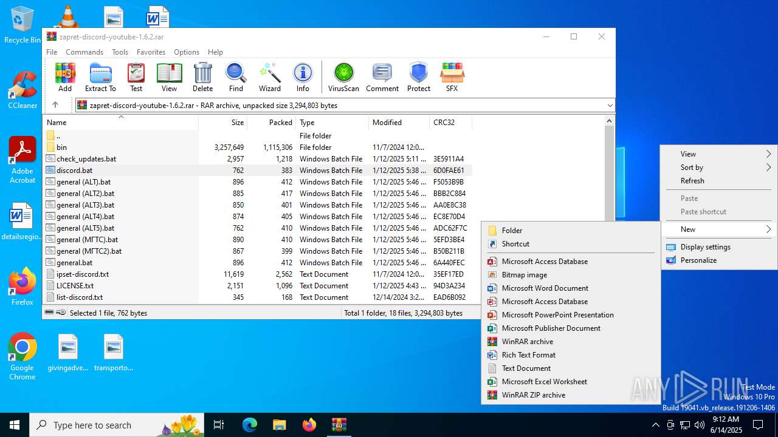Sort by the Size column header

pos(222,122)
